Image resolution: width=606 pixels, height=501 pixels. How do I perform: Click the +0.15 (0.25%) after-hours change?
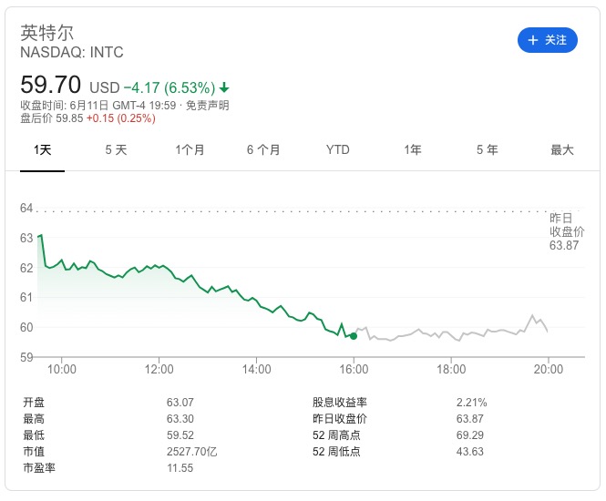point(121,118)
